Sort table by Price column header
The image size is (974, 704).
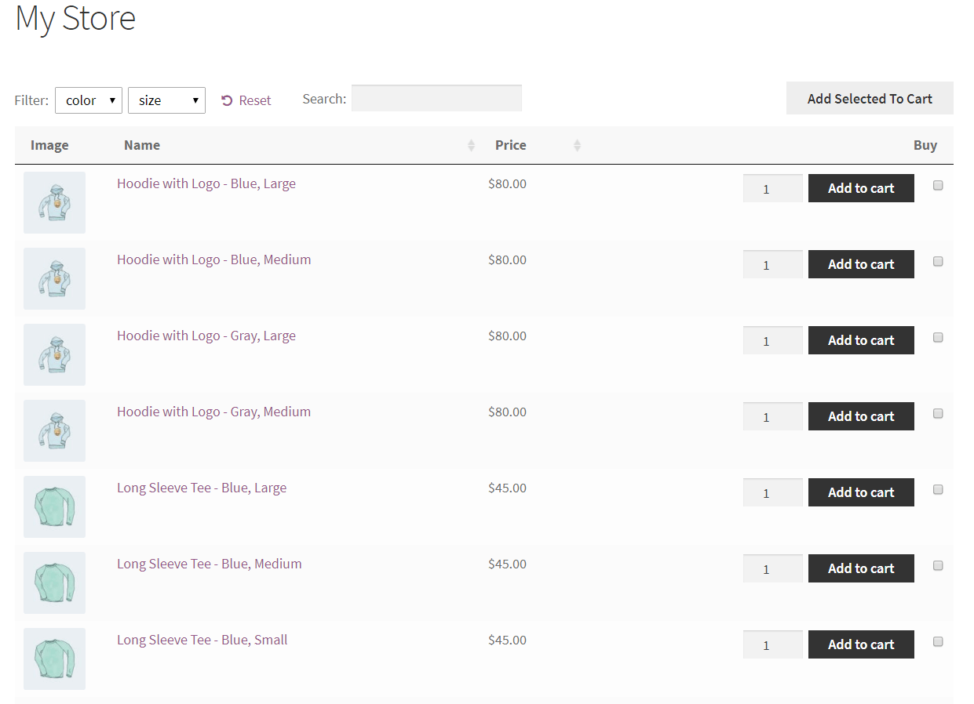510,145
